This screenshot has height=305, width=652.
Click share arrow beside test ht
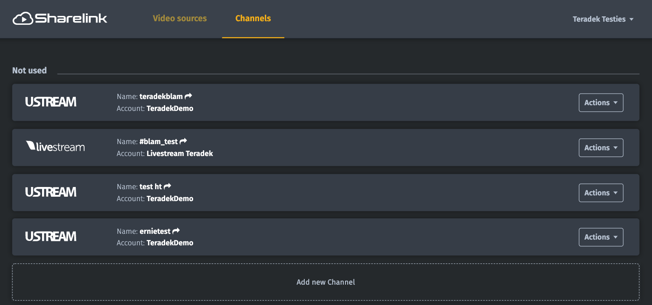coord(167,187)
